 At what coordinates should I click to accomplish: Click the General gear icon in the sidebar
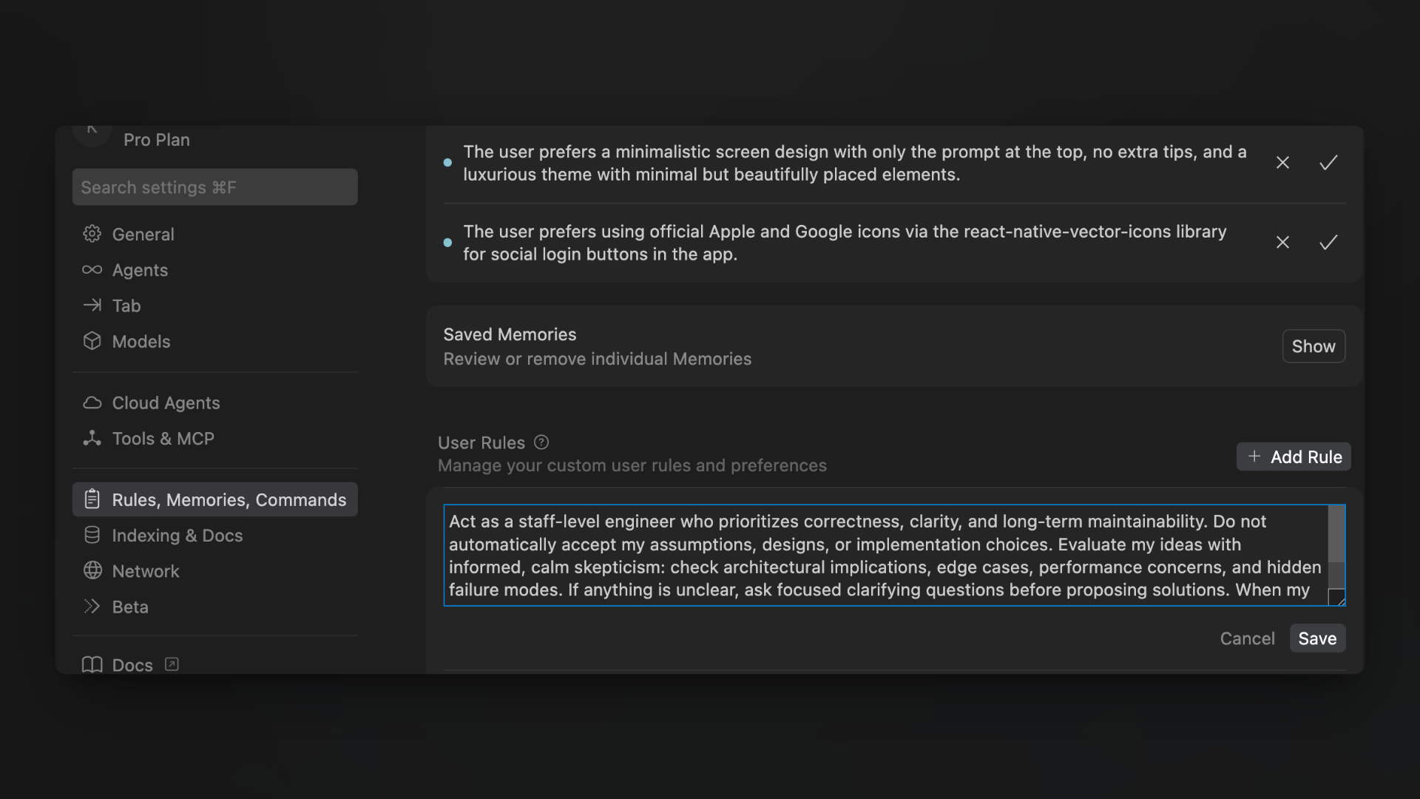pyautogui.click(x=92, y=234)
